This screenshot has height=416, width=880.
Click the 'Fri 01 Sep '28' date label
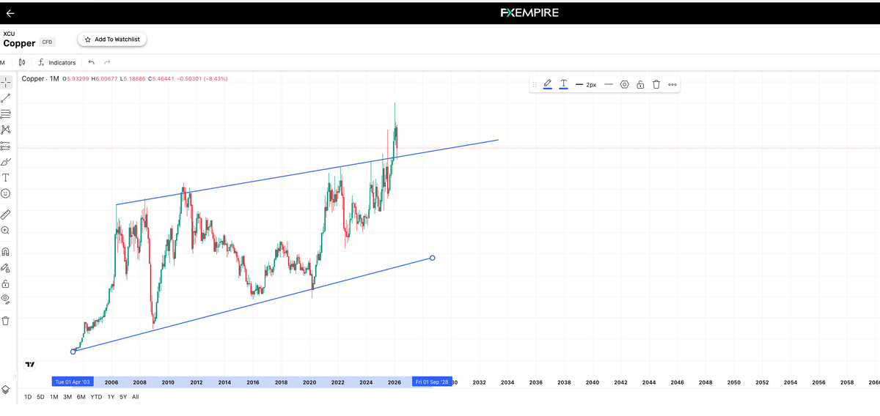[431, 382]
